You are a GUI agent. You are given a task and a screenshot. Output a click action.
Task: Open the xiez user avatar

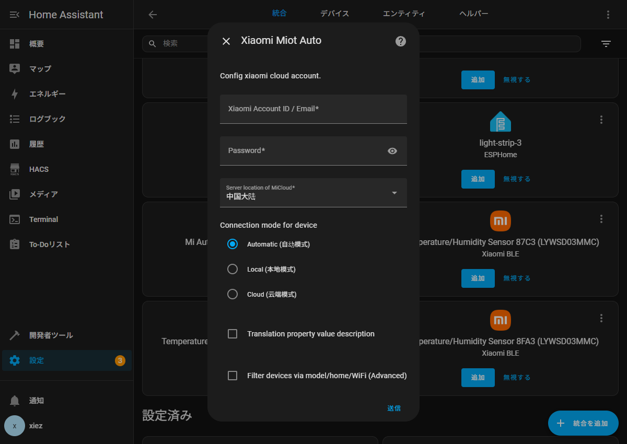15,426
